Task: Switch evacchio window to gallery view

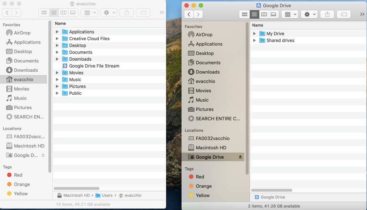Action: pos(73,13)
